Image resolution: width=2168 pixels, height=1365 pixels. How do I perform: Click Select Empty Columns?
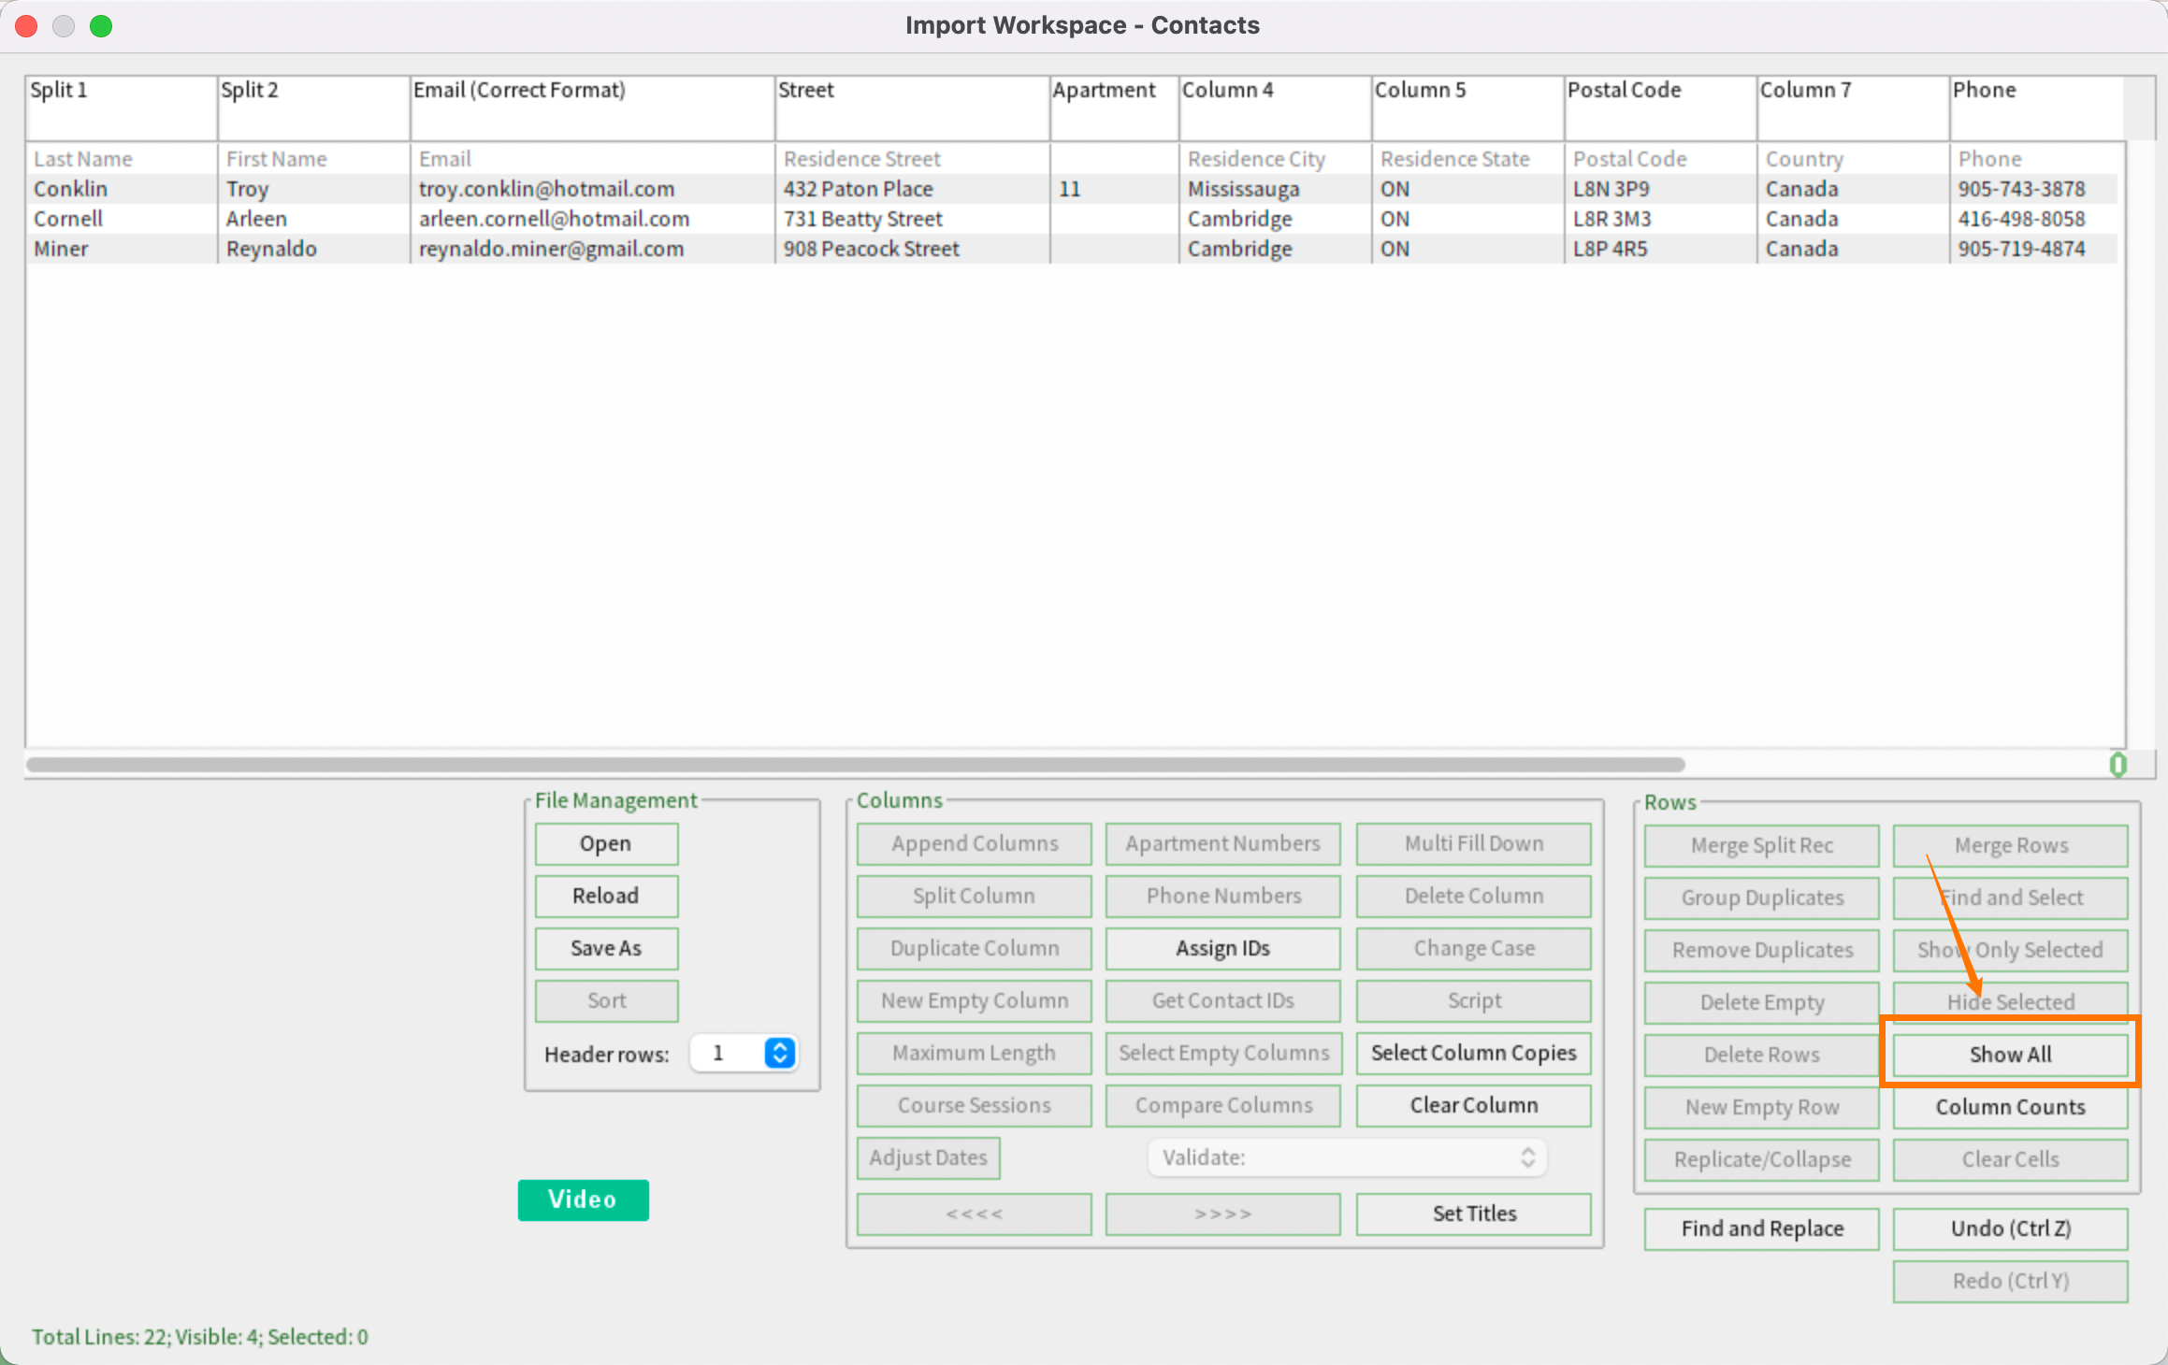tap(1223, 1054)
